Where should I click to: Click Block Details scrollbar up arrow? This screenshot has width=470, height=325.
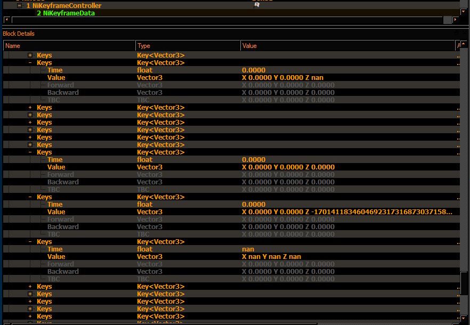[464, 44]
